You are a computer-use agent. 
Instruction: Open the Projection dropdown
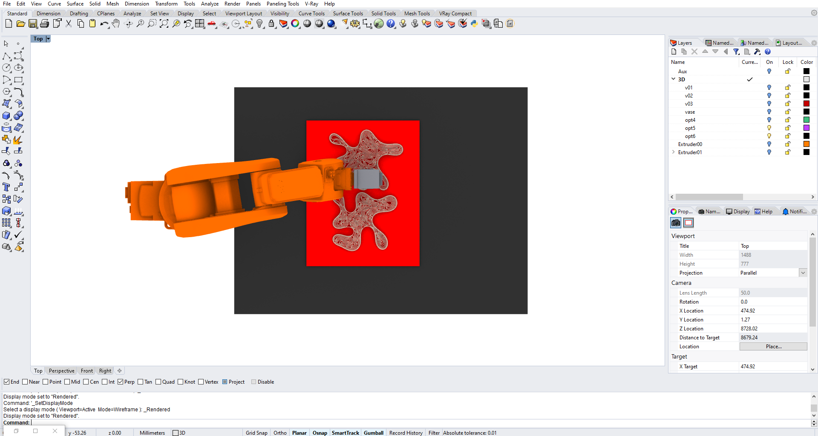(803, 273)
